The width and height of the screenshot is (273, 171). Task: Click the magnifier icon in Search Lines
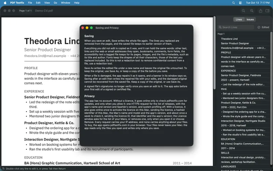[220, 27]
